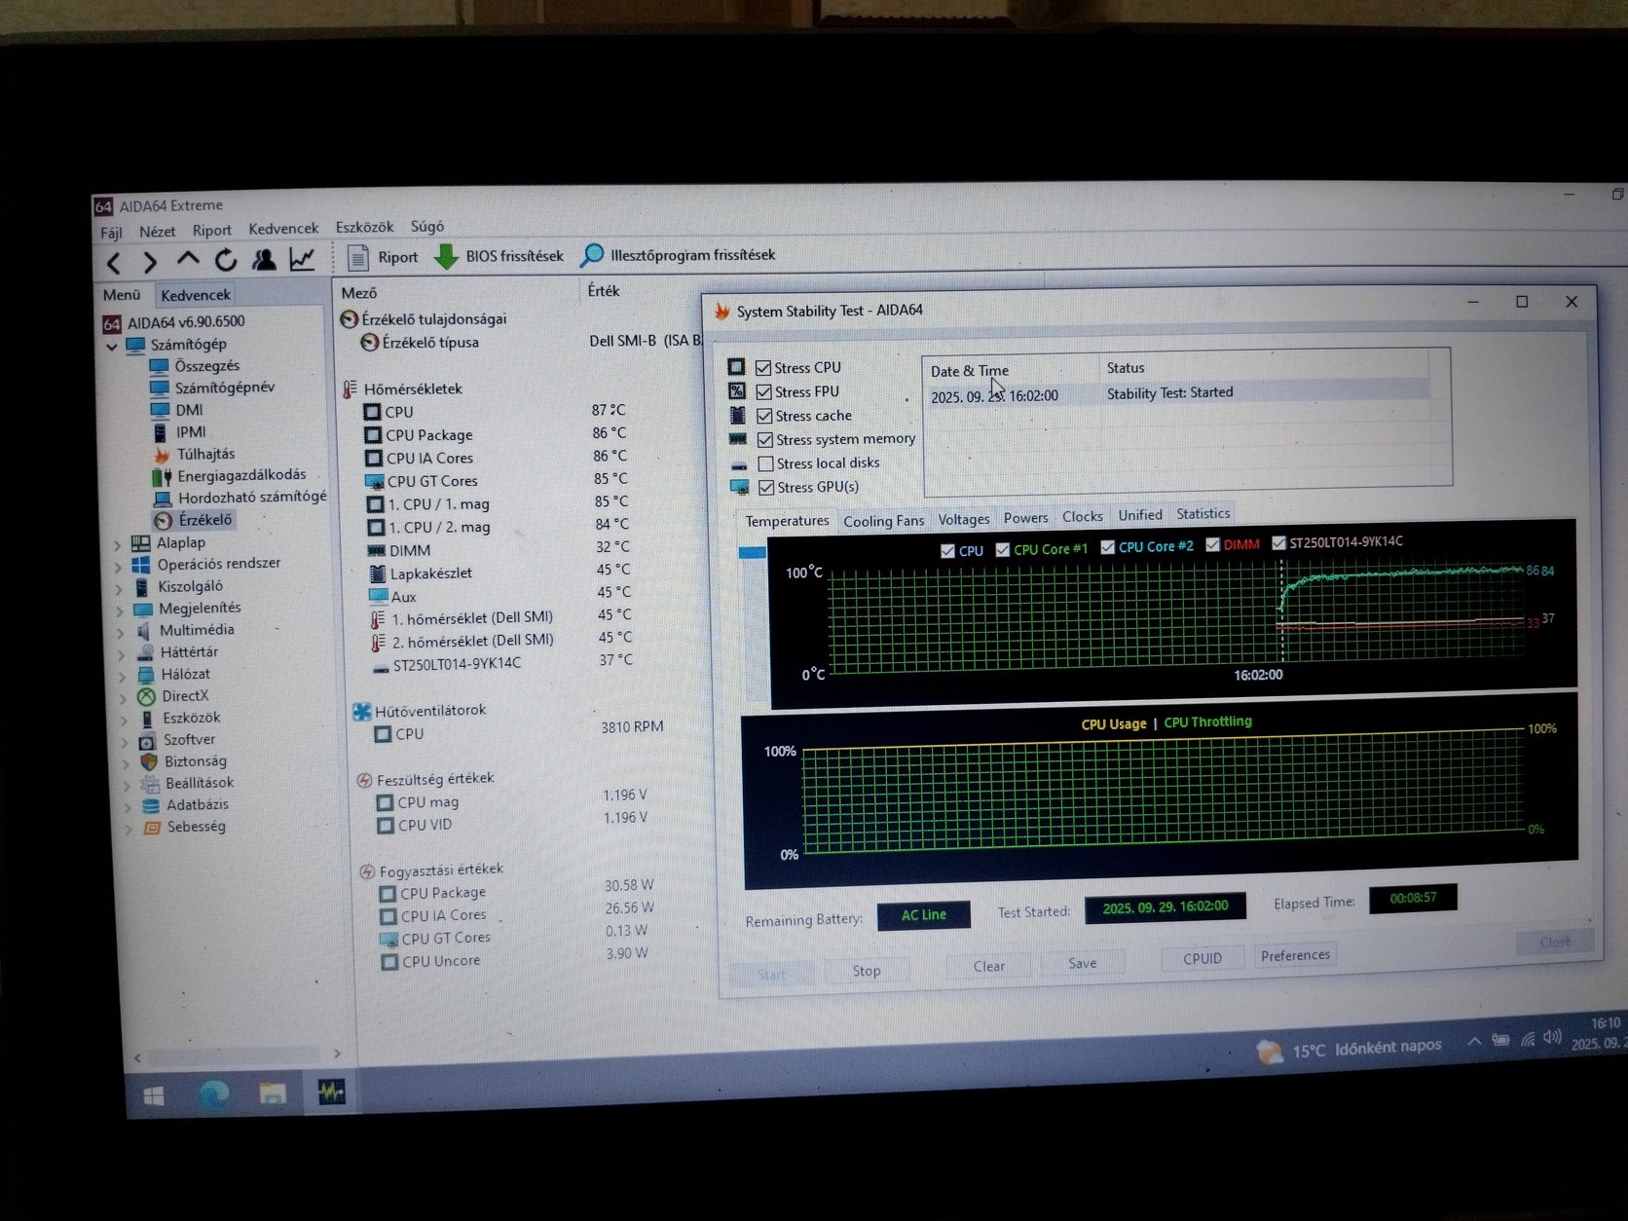Expand the Háttértár tree node
The width and height of the screenshot is (1628, 1221).
[x=122, y=654]
